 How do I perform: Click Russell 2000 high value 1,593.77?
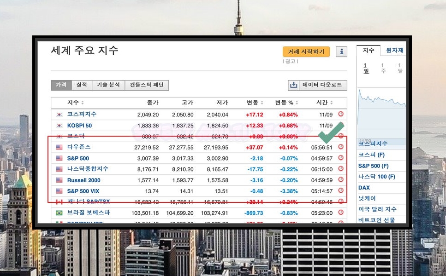click(x=183, y=180)
